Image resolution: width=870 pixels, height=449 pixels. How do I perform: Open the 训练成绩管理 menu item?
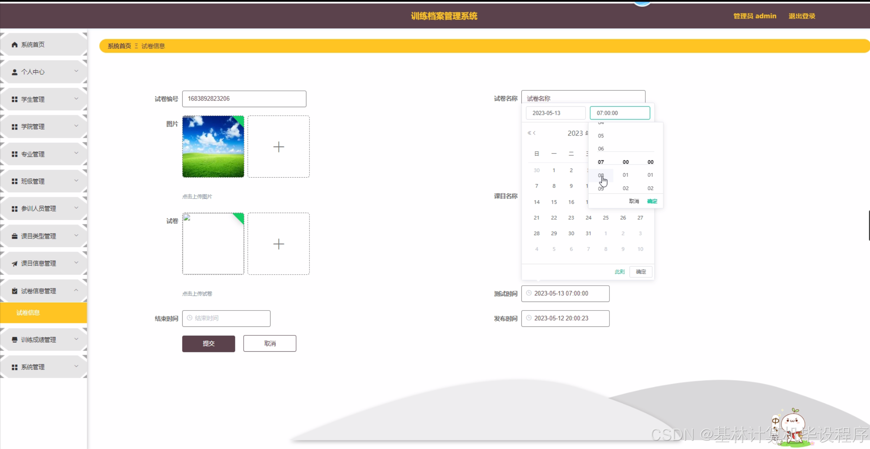39,340
